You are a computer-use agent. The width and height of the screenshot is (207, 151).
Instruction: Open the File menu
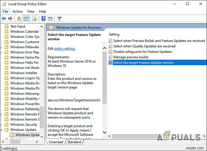click(5, 11)
